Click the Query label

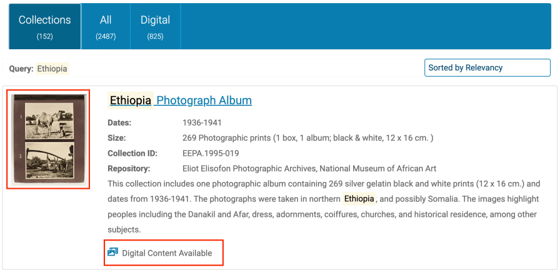coord(21,69)
